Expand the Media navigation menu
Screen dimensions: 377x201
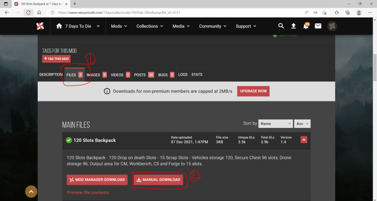click(181, 26)
